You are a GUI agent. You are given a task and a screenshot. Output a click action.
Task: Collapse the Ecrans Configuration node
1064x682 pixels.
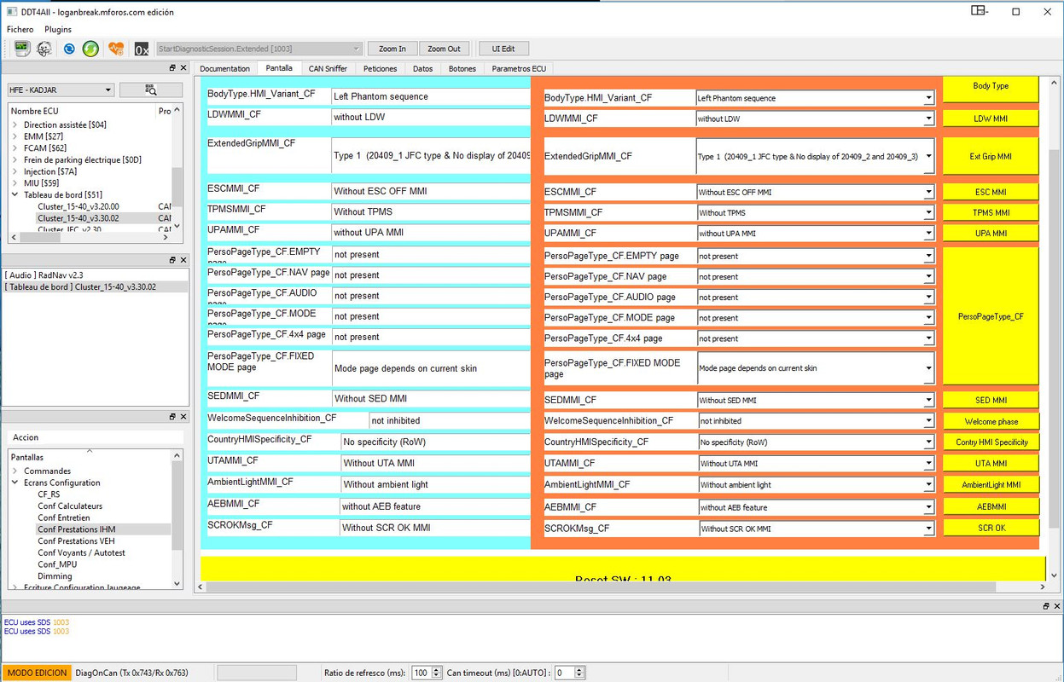click(x=15, y=483)
